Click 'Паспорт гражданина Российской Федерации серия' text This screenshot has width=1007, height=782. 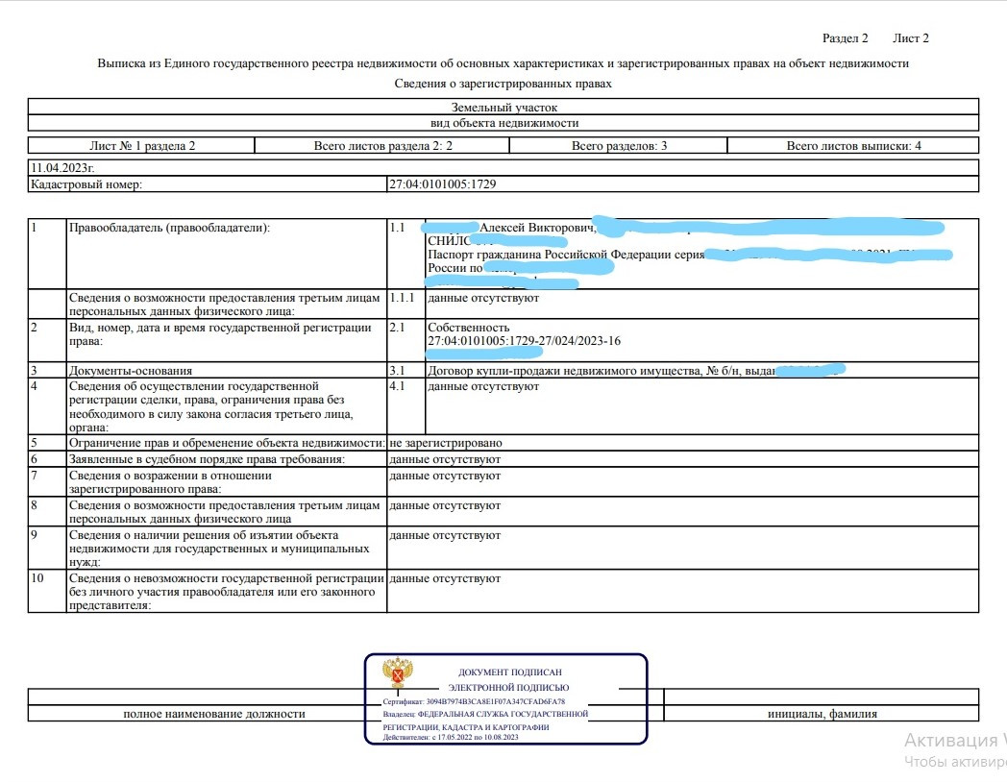point(567,255)
